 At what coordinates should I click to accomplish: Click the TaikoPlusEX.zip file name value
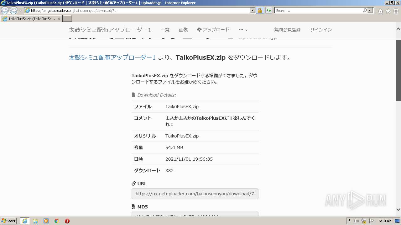182,107
